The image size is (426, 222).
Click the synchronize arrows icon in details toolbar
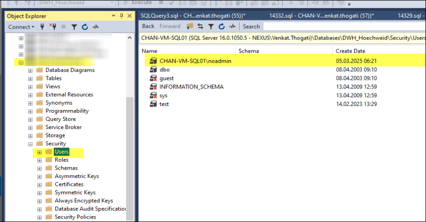tap(200, 26)
